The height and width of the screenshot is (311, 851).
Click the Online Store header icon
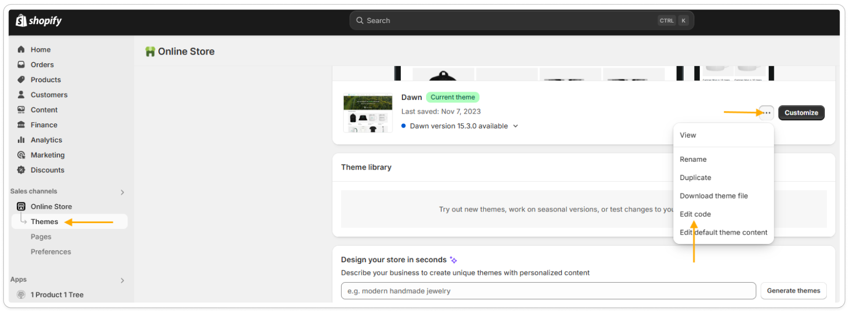click(150, 51)
